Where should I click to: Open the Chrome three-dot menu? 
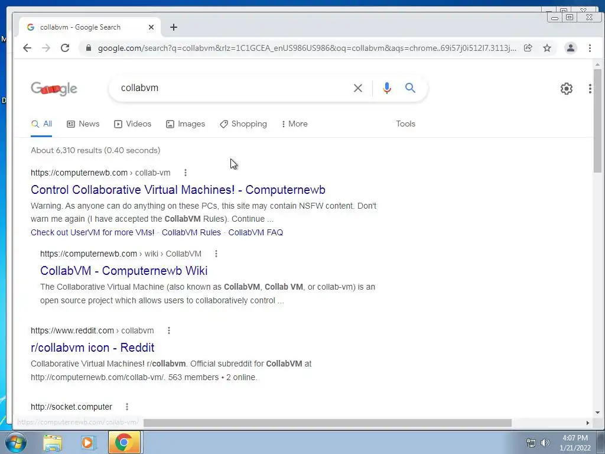coord(590,48)
